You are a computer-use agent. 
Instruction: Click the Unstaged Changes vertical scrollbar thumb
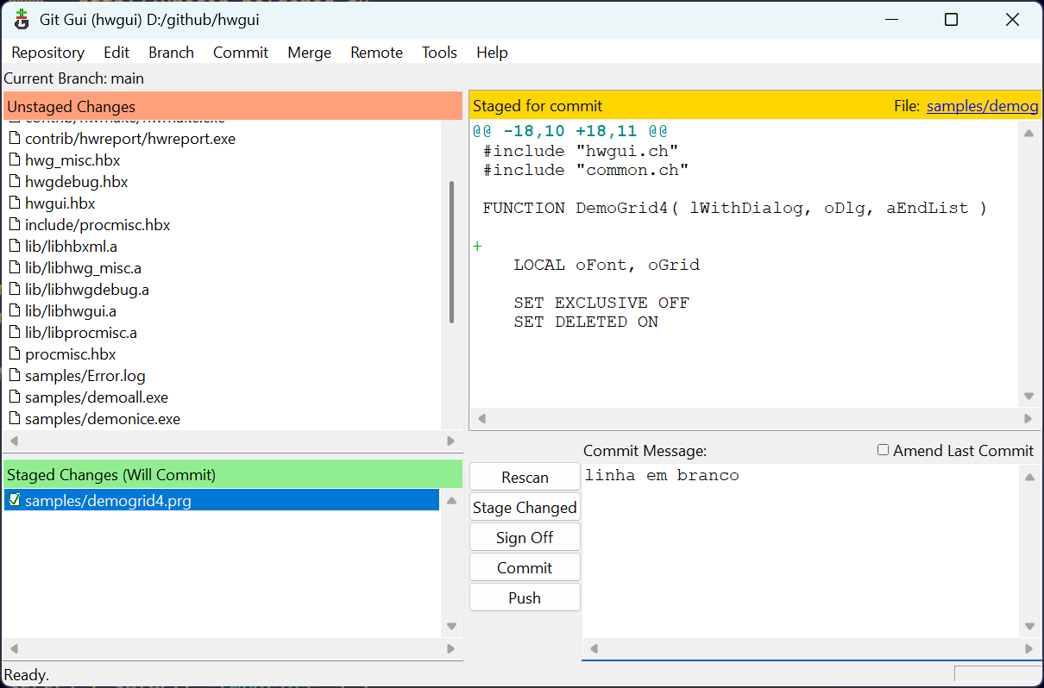(451, 252)
